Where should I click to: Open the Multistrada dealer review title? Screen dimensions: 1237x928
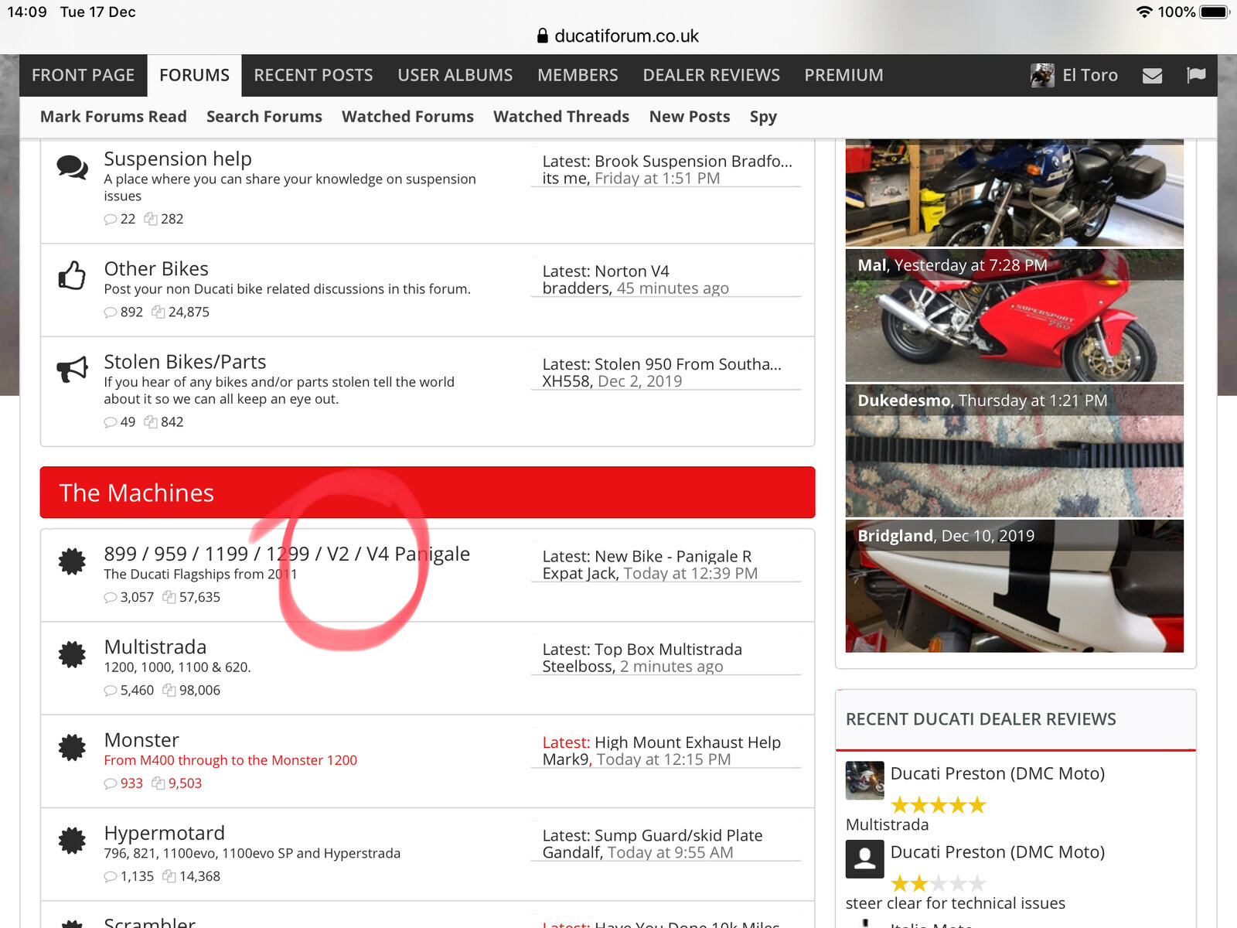[x=887, y=824]
